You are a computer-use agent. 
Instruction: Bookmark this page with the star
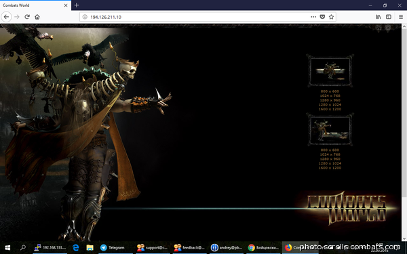click(x=331, y=17)
